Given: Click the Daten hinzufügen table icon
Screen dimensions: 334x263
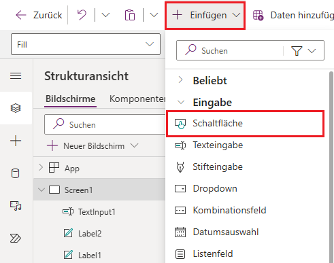Looking at the screenshot, I should coord(258,16).
